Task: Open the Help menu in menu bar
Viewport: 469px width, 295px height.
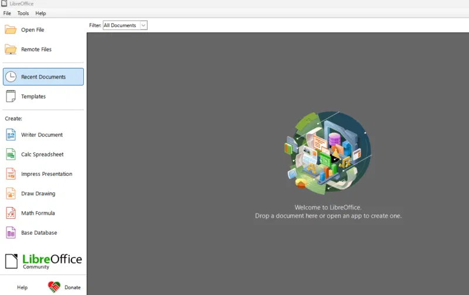Action: (x=40, y=13)
